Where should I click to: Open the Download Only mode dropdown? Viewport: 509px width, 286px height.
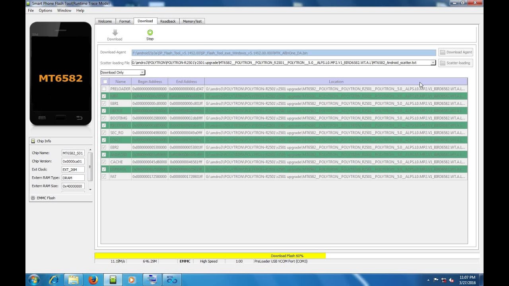pyautogui.click(x=142, y=72)
